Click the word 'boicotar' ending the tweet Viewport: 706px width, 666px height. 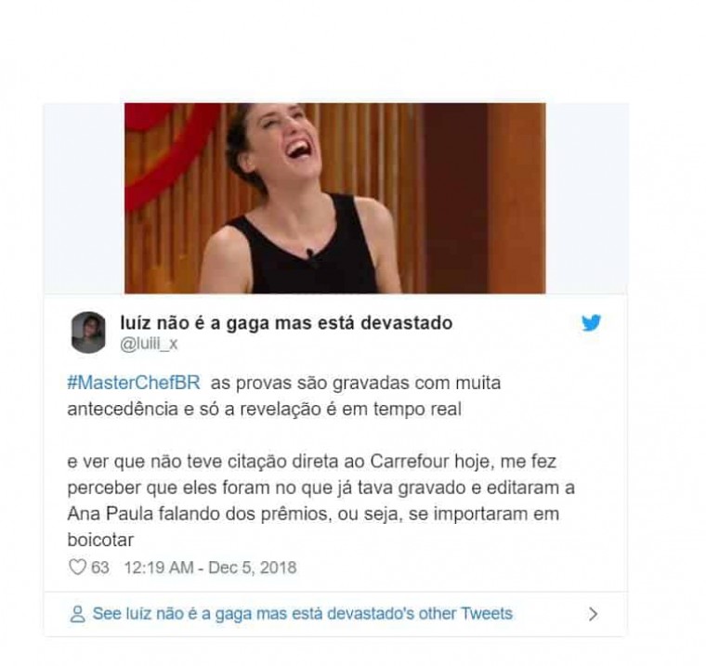(x=100, y=540)
